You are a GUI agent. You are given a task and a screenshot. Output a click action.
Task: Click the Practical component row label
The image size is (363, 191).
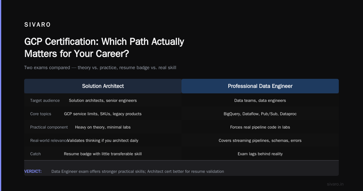(x=49, y=127)
